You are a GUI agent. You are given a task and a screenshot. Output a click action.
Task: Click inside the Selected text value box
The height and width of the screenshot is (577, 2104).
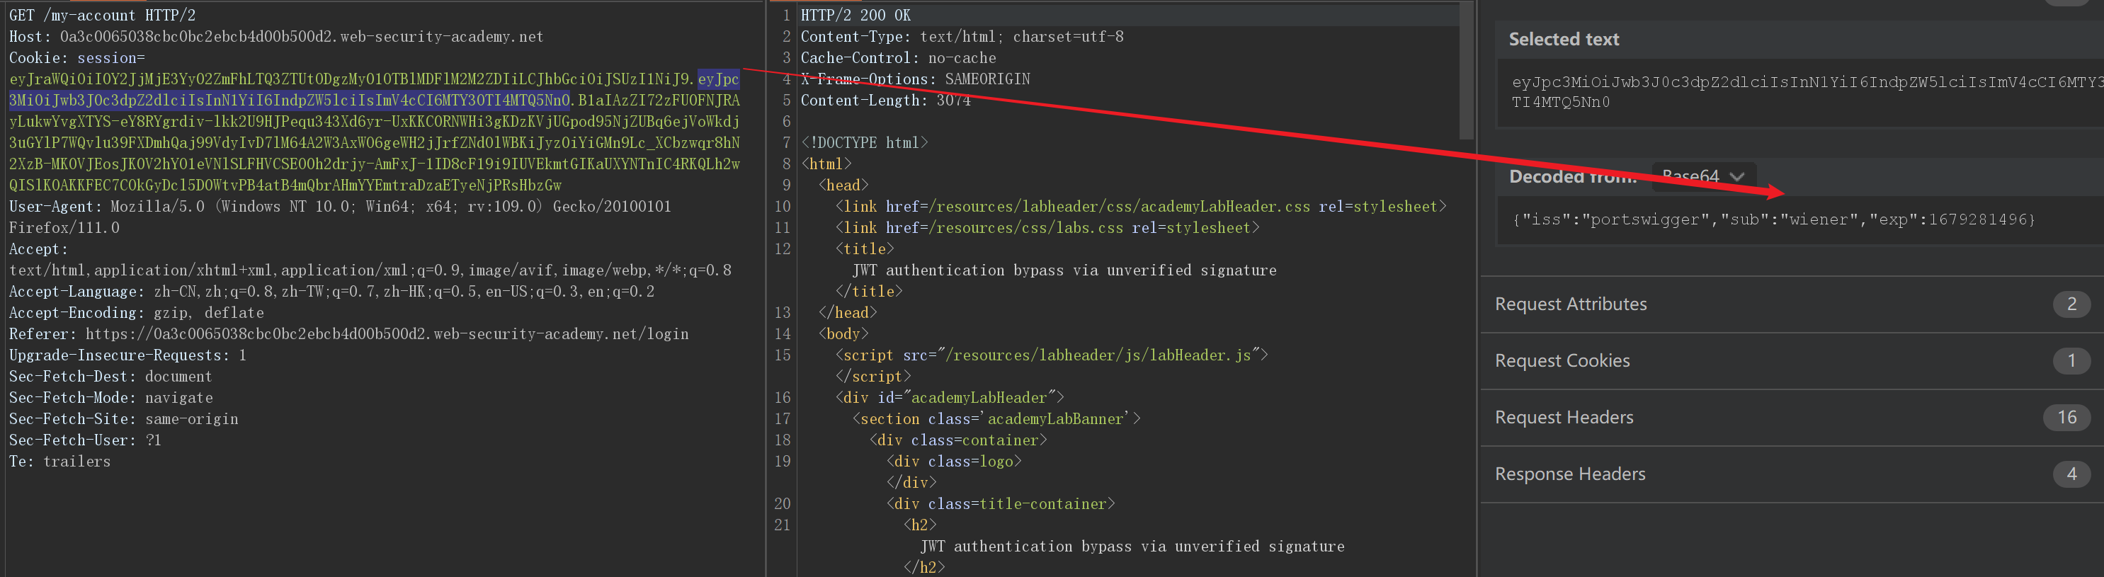click(1801, 92)
